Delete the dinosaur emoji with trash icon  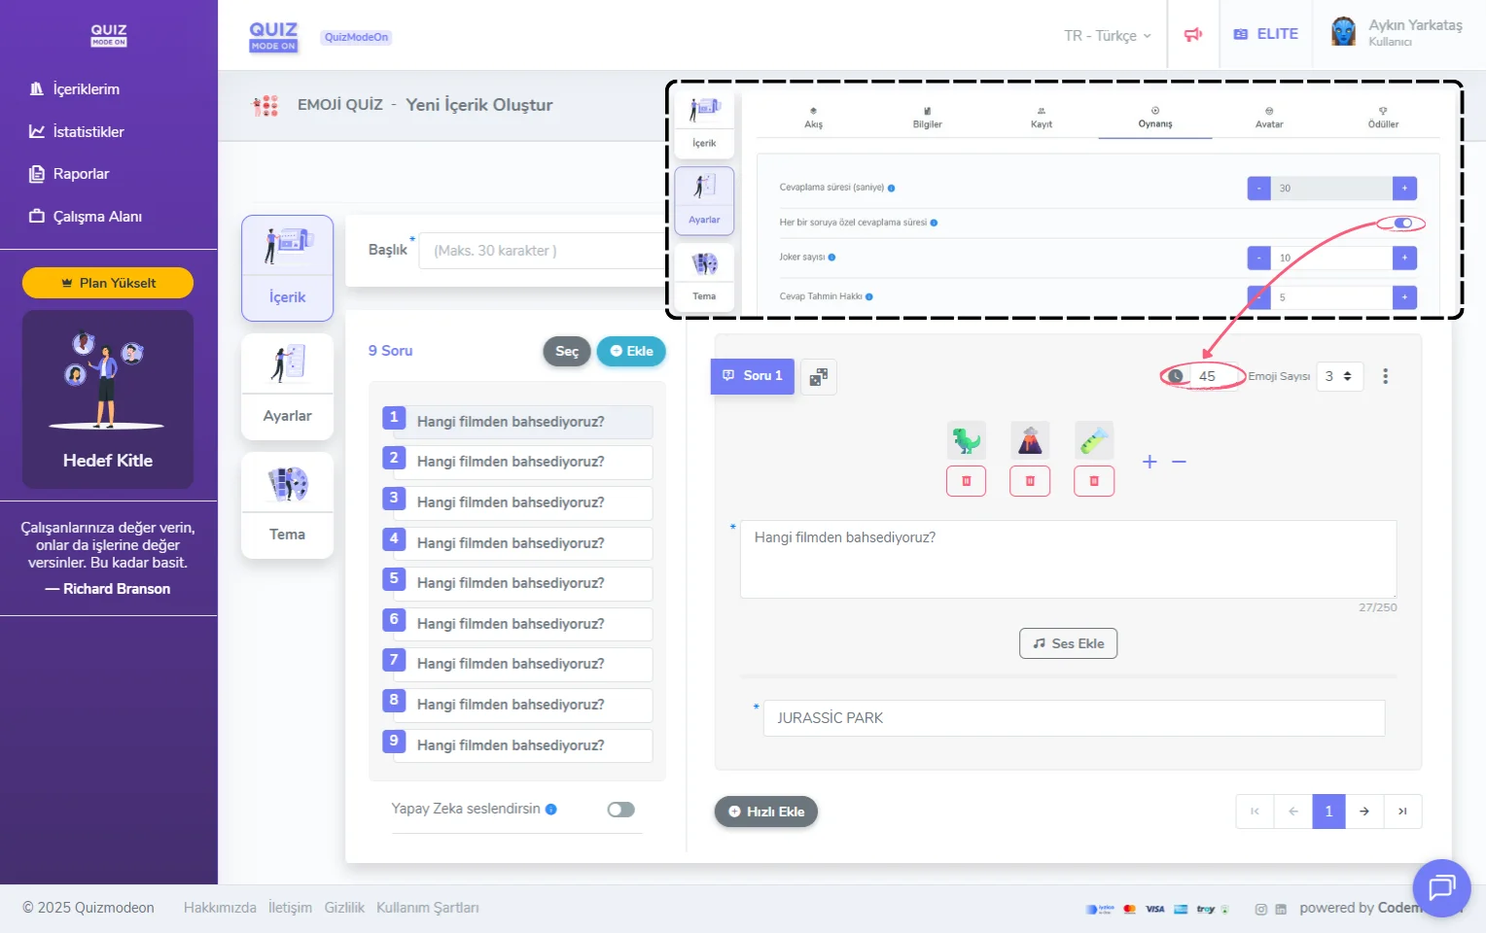click(x=966, y=481)
